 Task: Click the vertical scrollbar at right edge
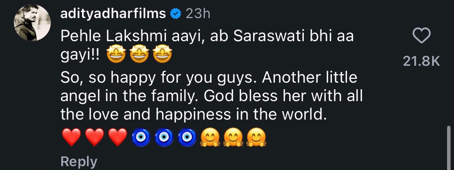point(449,147)
